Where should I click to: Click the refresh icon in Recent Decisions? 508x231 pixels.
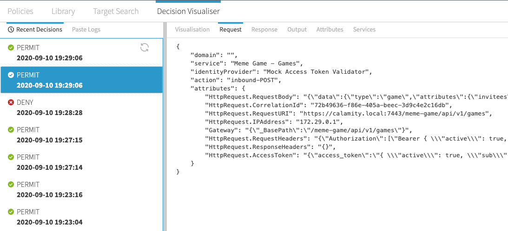point(145,47)
